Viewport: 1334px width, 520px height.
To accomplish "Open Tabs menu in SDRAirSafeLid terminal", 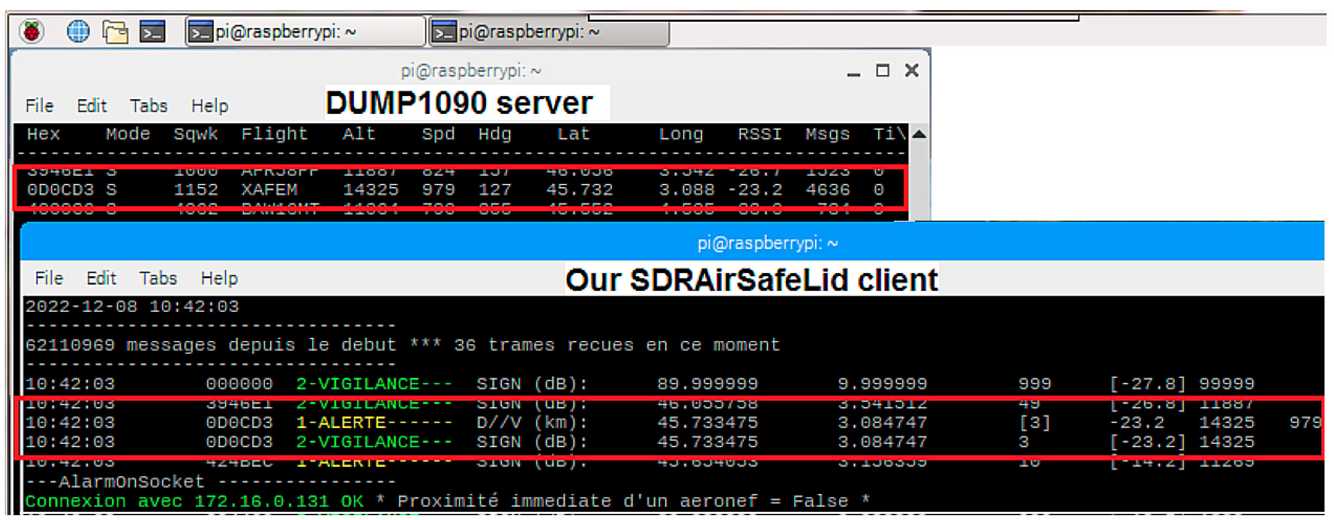I will click(x=158, y=279).
